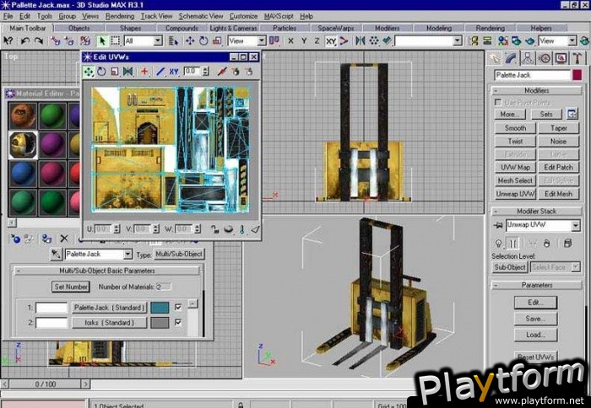Enable Use Pivot Points checkbox
This screenshot has width=591, height=408.
coord(498,102)
